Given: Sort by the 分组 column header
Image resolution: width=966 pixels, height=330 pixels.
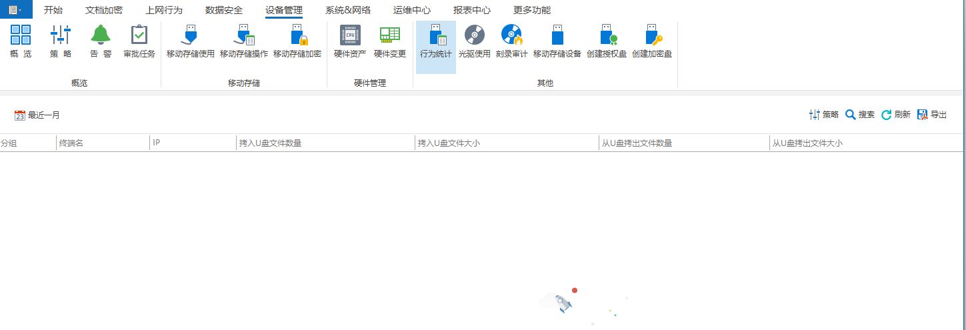Looking at the screenshot, I should pyautogui.click(x=28, y=143).
